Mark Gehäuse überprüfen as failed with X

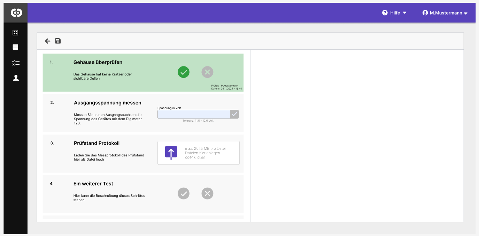point(207,72)
